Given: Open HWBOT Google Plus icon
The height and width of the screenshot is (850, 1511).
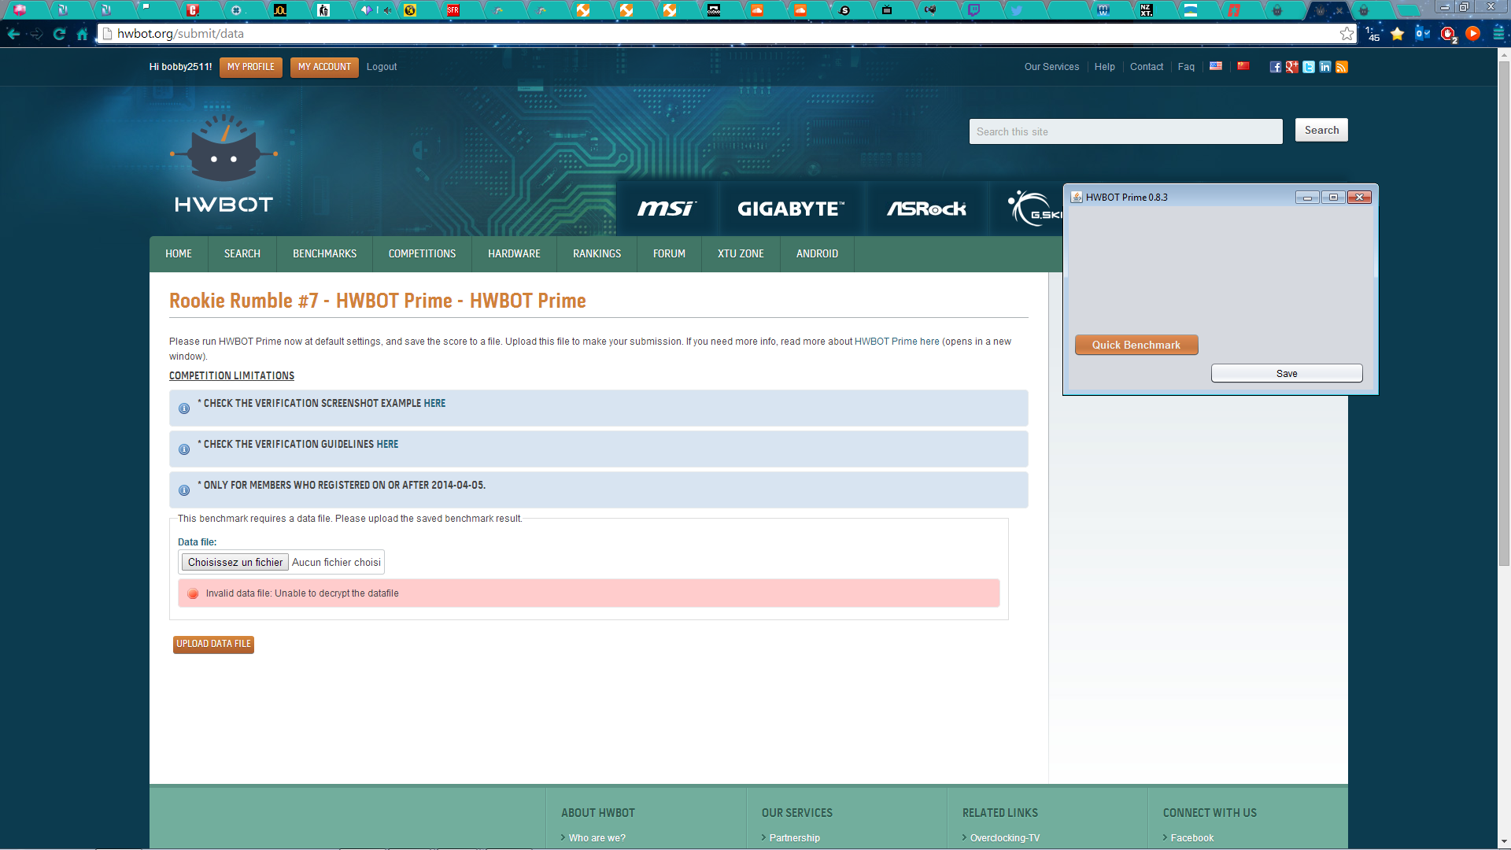Looking at the screenshot, I should 1292,67.
